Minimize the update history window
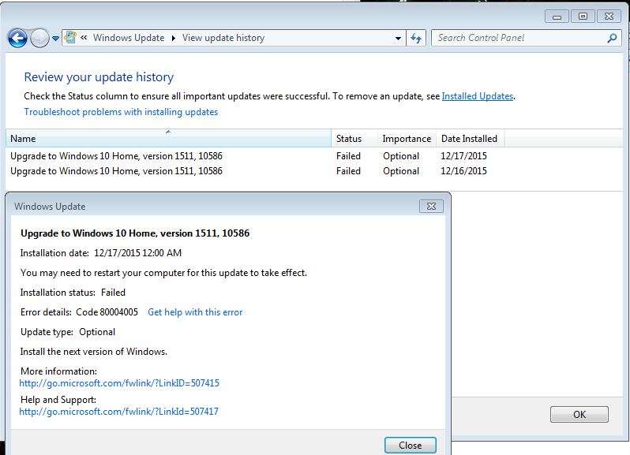This screenshot has height=455, width=630. (557, 17)
